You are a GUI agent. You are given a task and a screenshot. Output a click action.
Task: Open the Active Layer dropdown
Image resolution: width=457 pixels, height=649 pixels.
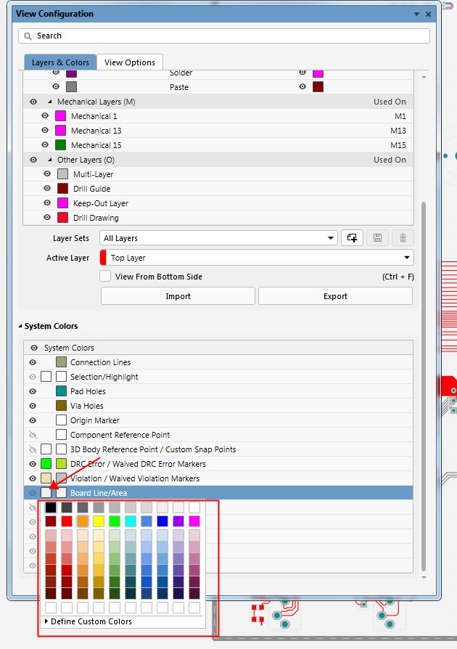tap(407, 258)
